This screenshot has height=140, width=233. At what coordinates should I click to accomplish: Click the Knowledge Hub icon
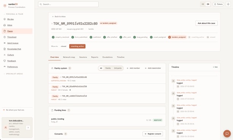5,49
